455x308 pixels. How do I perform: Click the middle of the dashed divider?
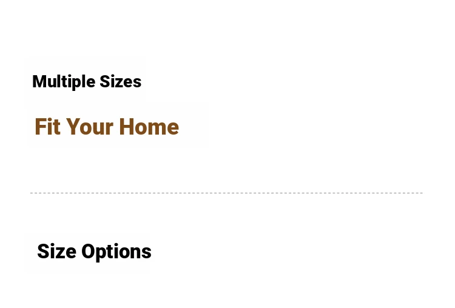pyautogui.click(x=226, y=193)
